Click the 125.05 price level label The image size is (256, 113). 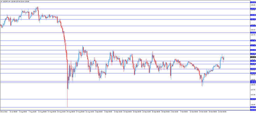click(x=253, y=9)
